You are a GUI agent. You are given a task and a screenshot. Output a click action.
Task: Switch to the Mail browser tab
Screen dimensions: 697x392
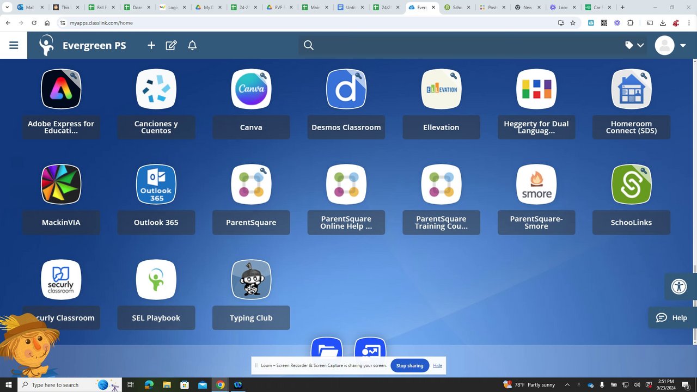point(30,8)
